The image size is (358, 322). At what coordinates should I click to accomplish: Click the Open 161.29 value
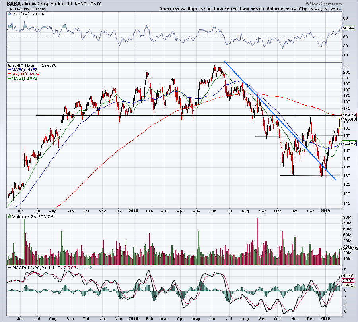point(172,9)
